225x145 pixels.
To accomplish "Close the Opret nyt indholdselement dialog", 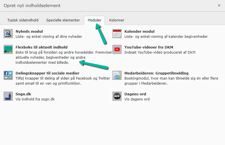I will tap(219, 5).
